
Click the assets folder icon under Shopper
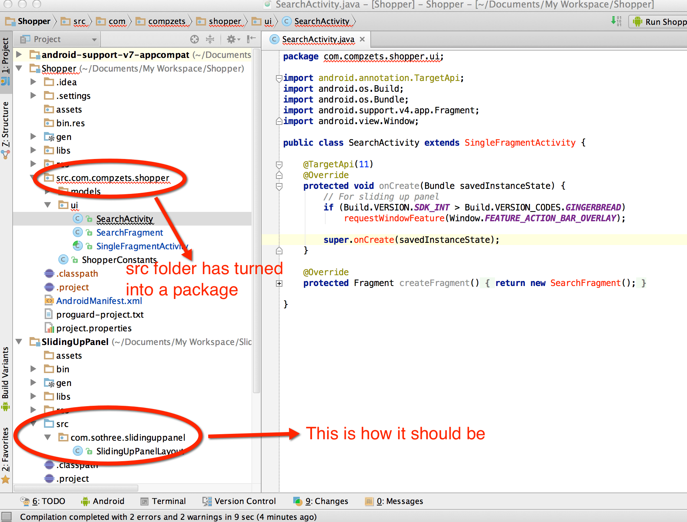[49, 109]
